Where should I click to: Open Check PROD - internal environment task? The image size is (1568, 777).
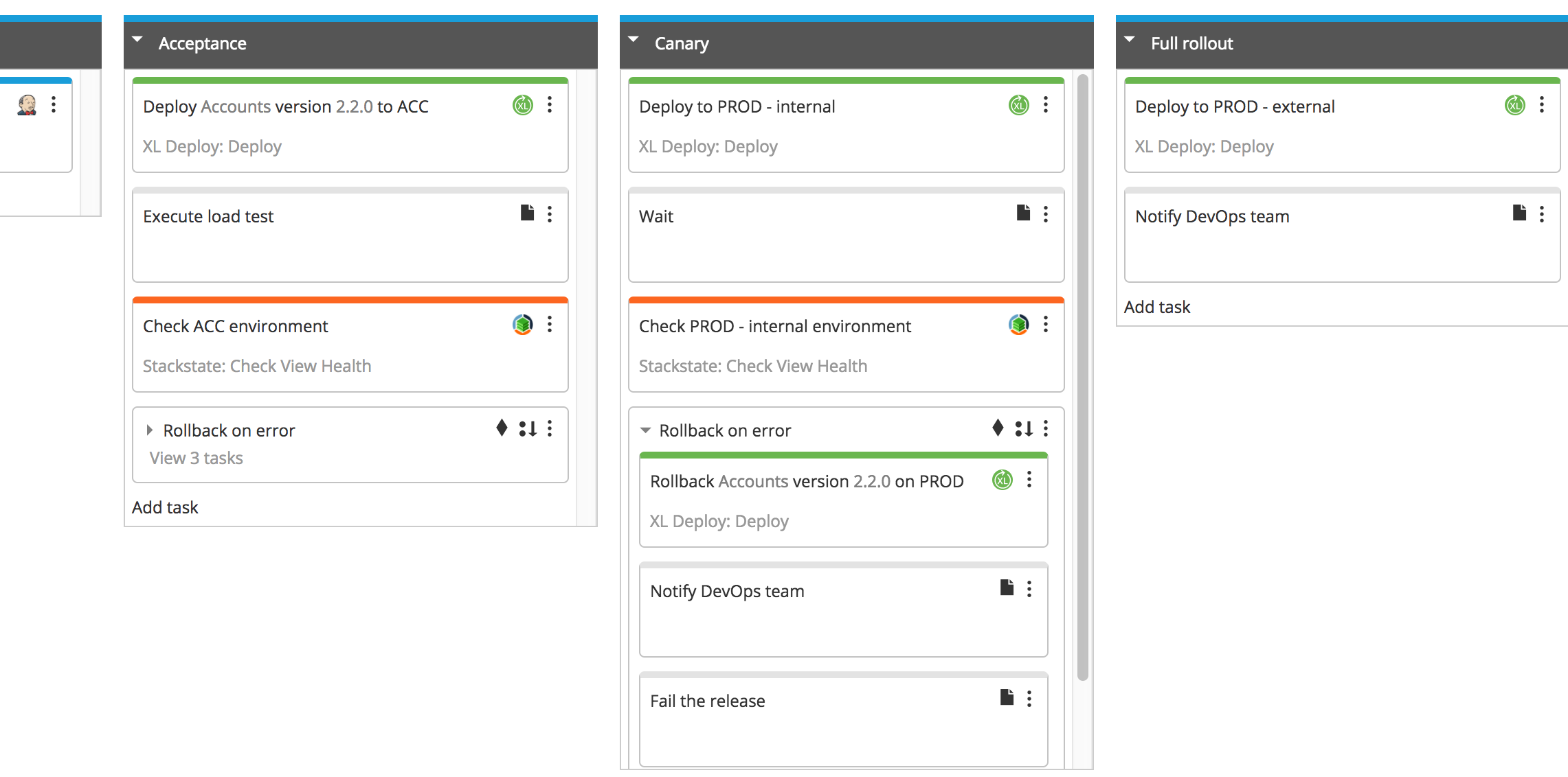click(775, 326)
